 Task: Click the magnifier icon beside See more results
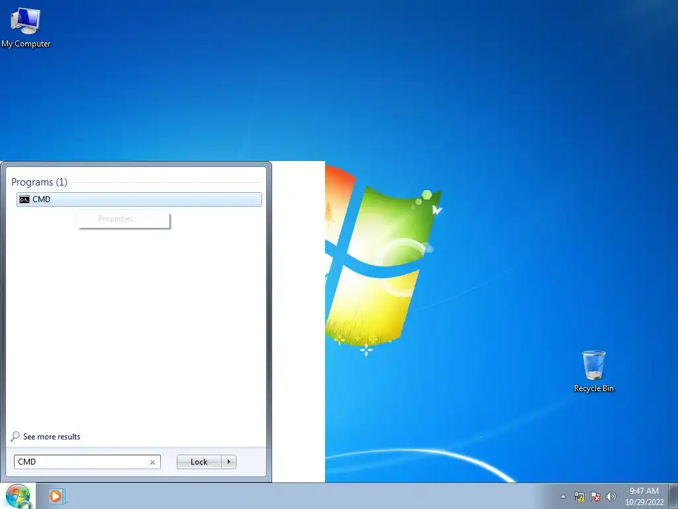coord(16,436)
